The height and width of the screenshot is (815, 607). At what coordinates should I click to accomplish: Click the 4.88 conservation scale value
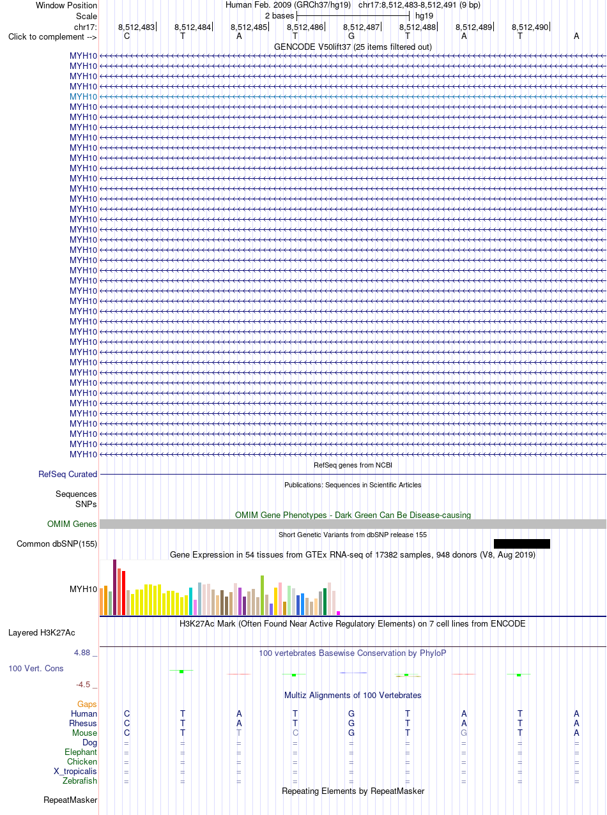click(83, 653)
